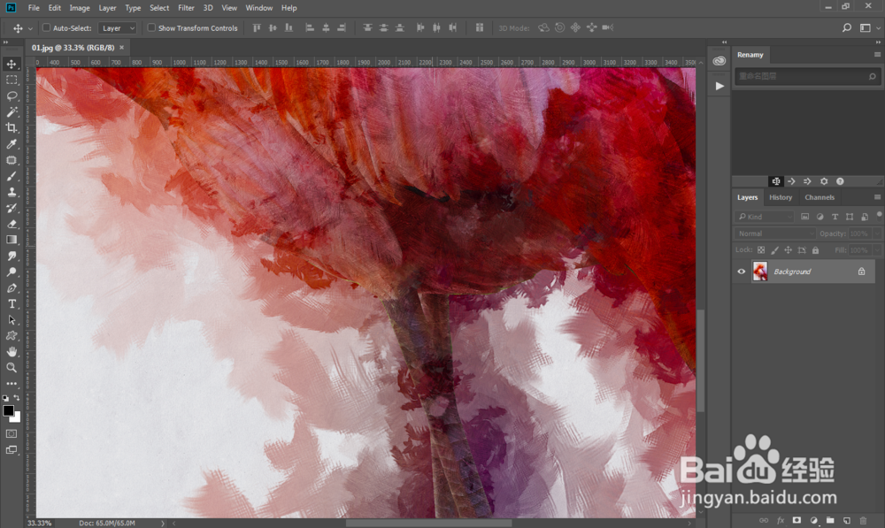This screenshot has height=528, width=885.
Task: Enable Show Transform Controls checkbox
Action: tap(151, 27)
